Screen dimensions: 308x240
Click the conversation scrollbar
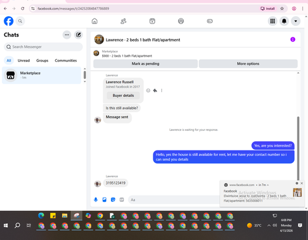click(x=298, y=148)
